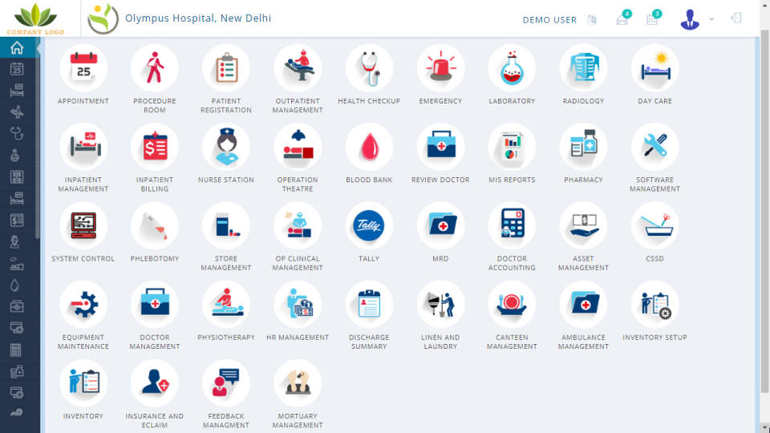Click the logout icon in the header
Viewport: 770px width, 433px height.
(736, 18)
